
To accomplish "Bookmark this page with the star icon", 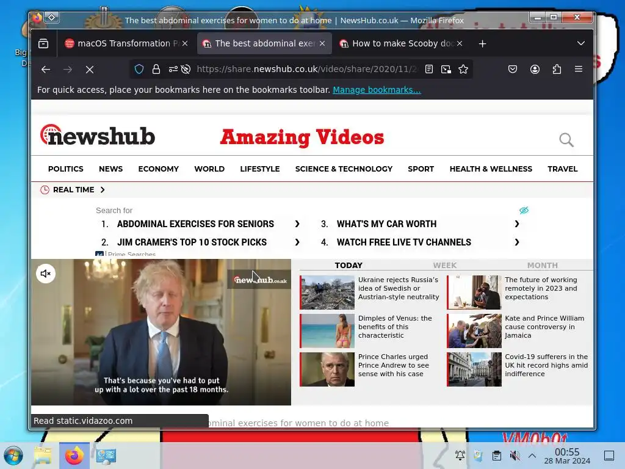I will click(463, 70).
